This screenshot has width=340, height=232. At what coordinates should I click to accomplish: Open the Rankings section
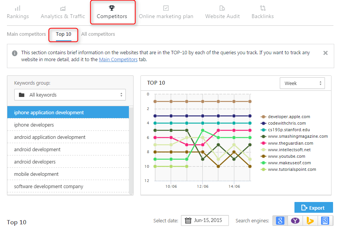(x=18, y=12)
